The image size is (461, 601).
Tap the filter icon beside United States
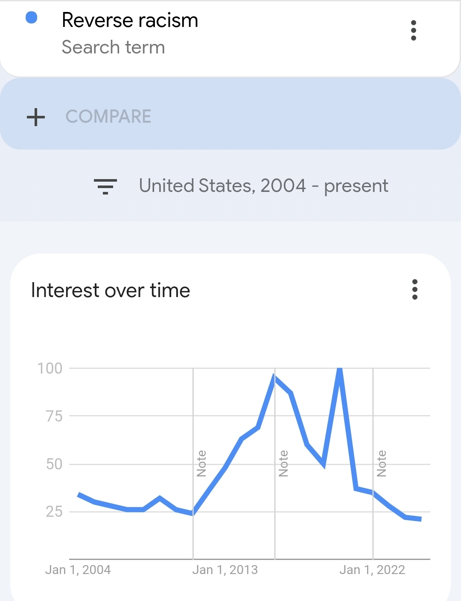[105, 186]
